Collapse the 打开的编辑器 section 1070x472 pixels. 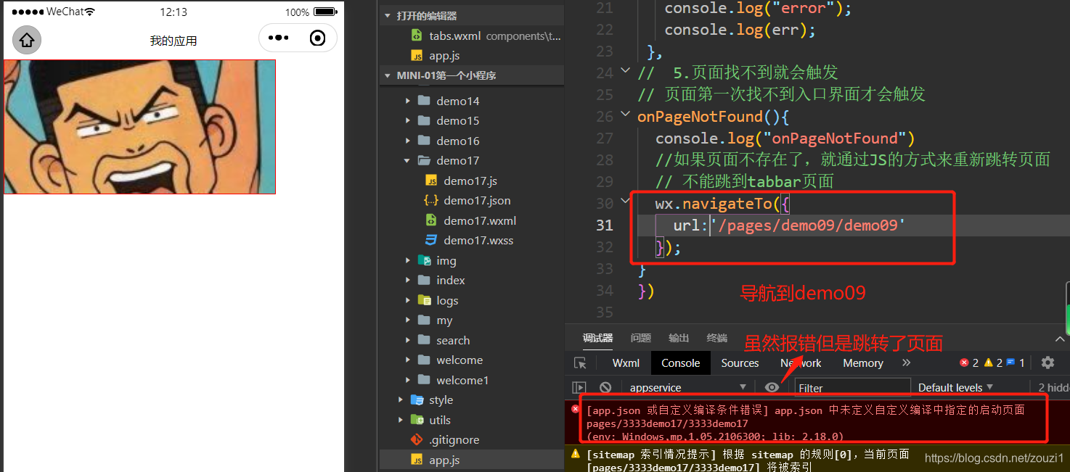click(387, 16)
